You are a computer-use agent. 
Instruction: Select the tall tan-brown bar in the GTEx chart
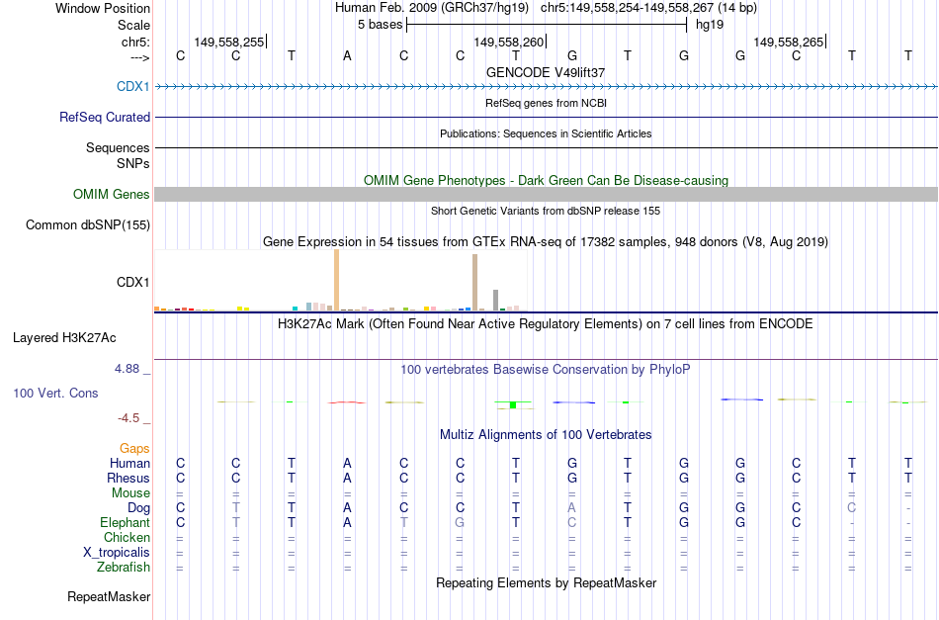coord(474,282)
